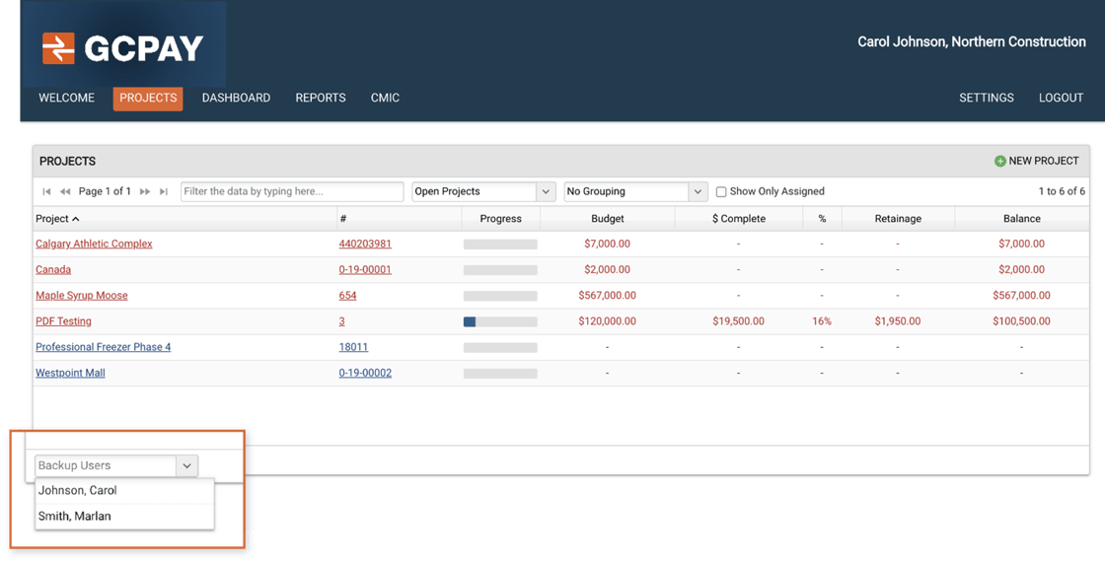This screenshot has height=564, width=1105.
Task: Click Carol Johnson, Northern Construction text
Action: tap(972, 42)
